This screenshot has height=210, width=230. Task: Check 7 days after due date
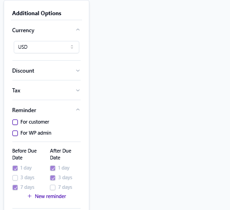coord(53,187)
